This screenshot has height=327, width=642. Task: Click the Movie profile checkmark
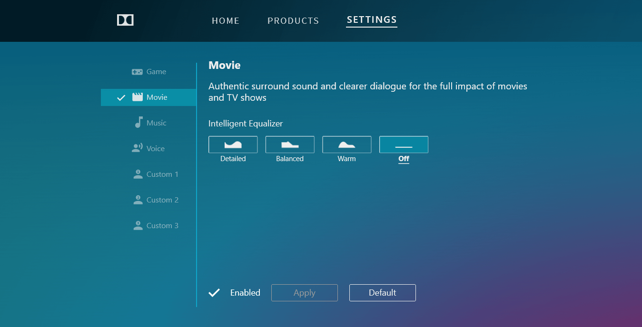(121, 97)
